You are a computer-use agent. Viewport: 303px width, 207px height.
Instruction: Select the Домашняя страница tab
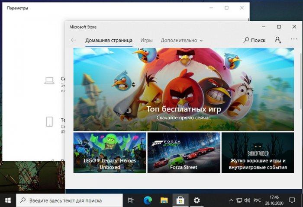[x=109, y=40]
